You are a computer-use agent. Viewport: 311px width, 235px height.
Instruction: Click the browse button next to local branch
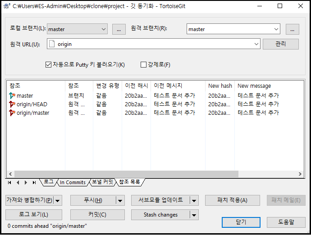pos(119,29)
